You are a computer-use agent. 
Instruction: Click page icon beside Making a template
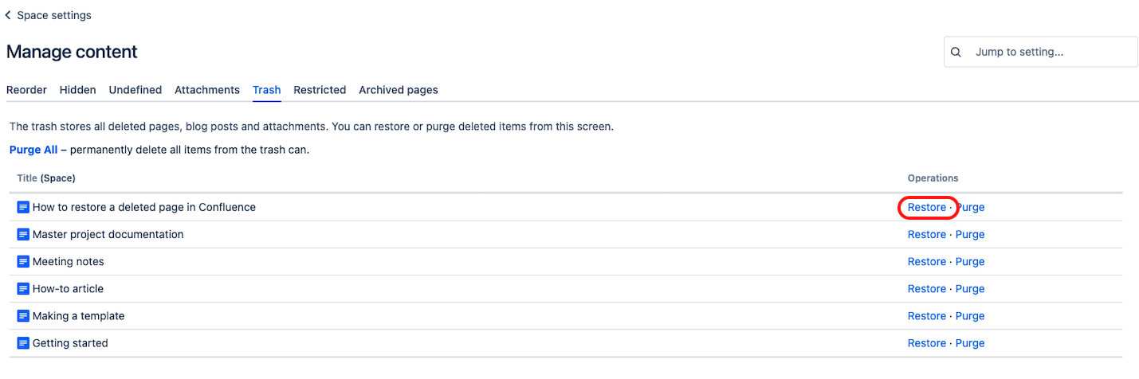(x=23, y=316)
